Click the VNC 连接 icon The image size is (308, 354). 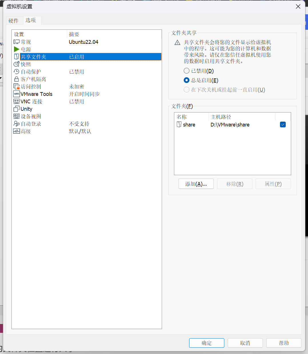click(x=17, y=102)
